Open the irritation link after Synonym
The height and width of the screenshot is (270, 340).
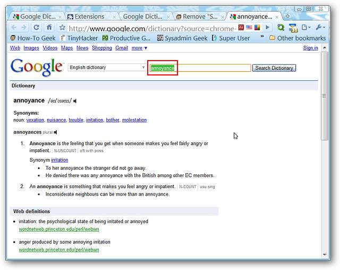point(59,160)
